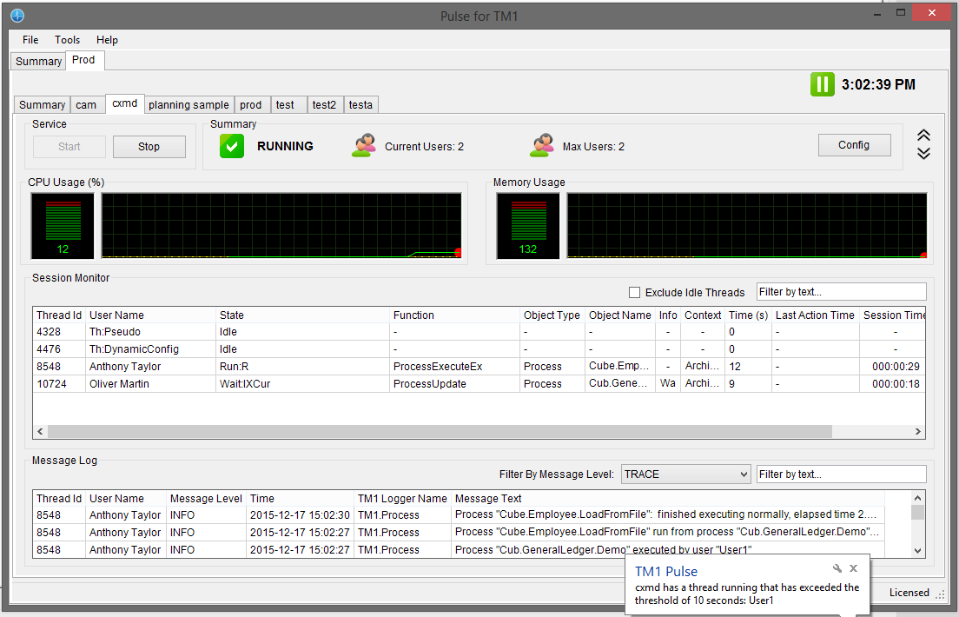The height and width of the screenshot is (617, 959).
Task: Select the Th:Pseudo thread row
Action: [479, 332]
